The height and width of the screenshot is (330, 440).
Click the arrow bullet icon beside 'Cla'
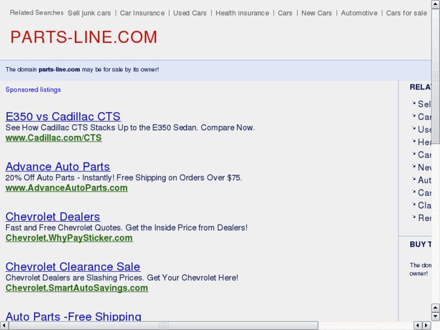coord(413,204)
